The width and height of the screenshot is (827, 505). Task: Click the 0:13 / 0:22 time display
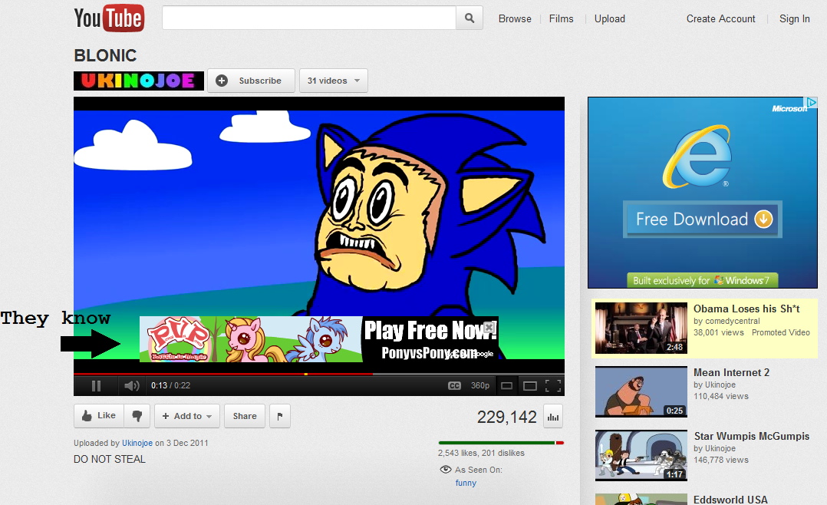pyautogui.click(x=170, y=386)
